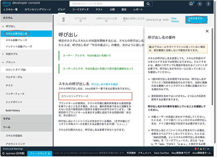Expand the Errors and Warnings panel chevron
This screenshot has height=157, width=217.
coord(208,149)
